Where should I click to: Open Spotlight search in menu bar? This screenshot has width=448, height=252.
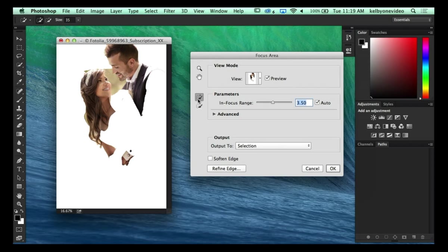click(413, 11)
